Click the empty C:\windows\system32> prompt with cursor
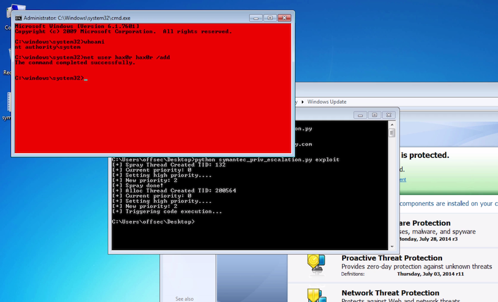 click(x=51, y=78)
